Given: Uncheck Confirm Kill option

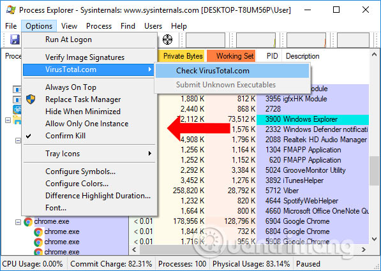Looking at the screenshot, I should click(89, 136).
